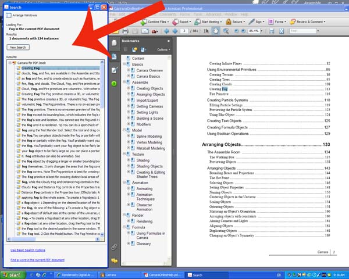Enable scrolling pages view icon
The width and height of the screenshot is (349, 279).
(x=272, y=31)
